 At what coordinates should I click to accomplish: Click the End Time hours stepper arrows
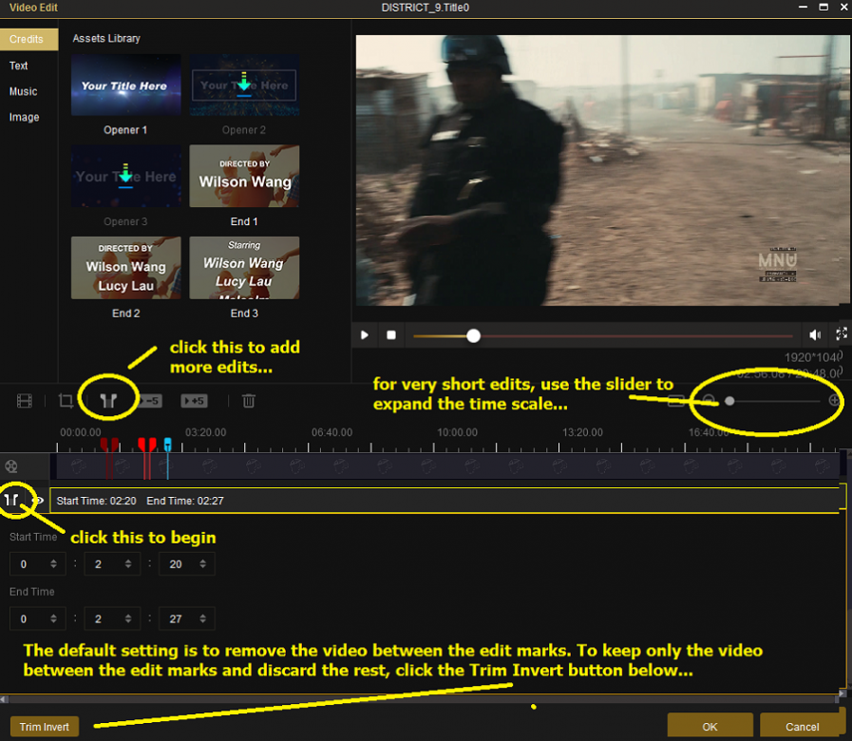coord(53,618)
